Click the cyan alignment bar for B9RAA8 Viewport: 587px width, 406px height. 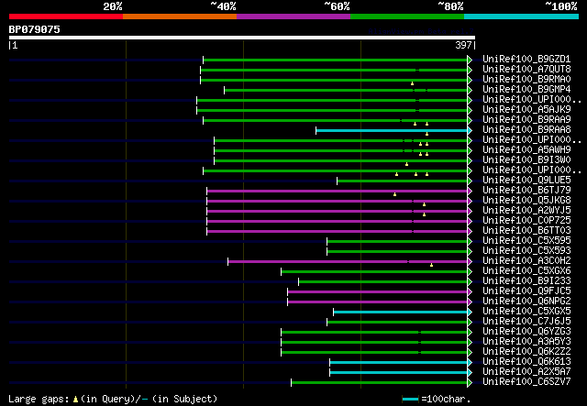(x=392, y=130)
